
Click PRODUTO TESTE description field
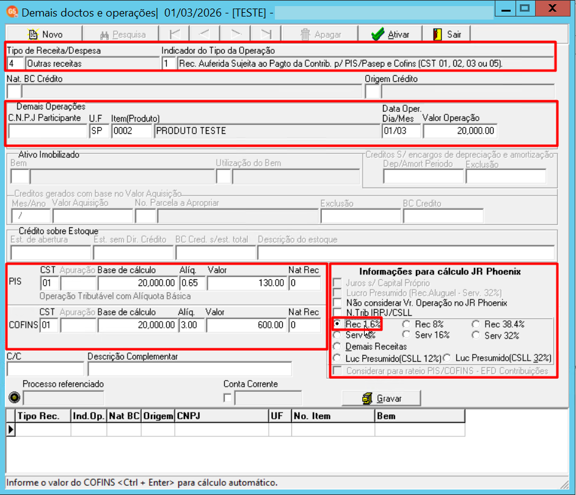267,131
